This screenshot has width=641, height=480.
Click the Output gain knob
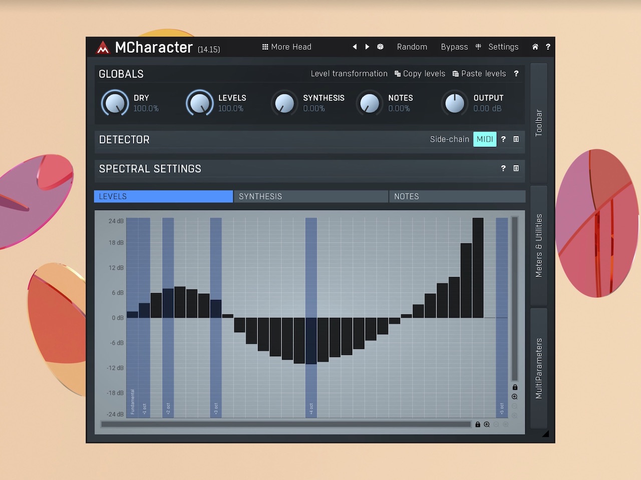pyautogui.click(x=455, y=103)
